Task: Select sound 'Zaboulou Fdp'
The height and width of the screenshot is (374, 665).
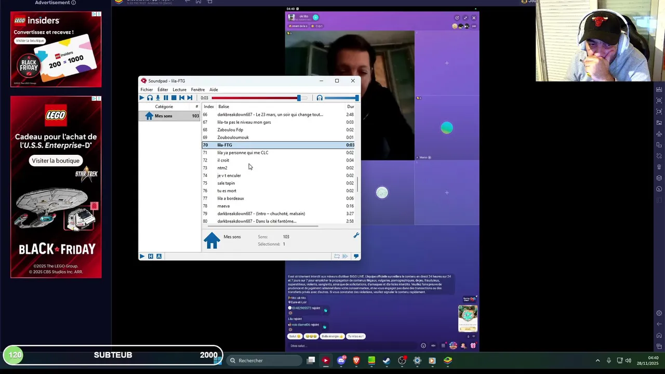Action: (x=278, y=130)
